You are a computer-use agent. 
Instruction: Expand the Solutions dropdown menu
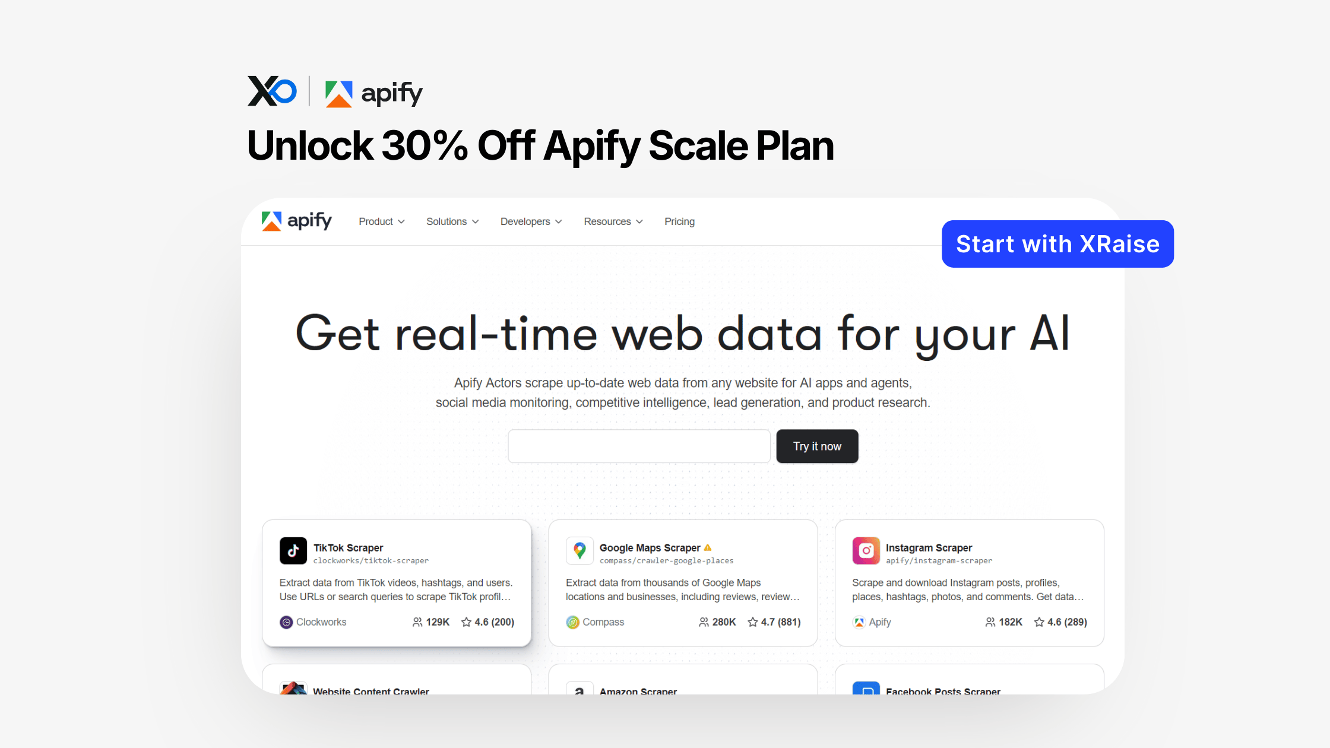click(452, 221)
